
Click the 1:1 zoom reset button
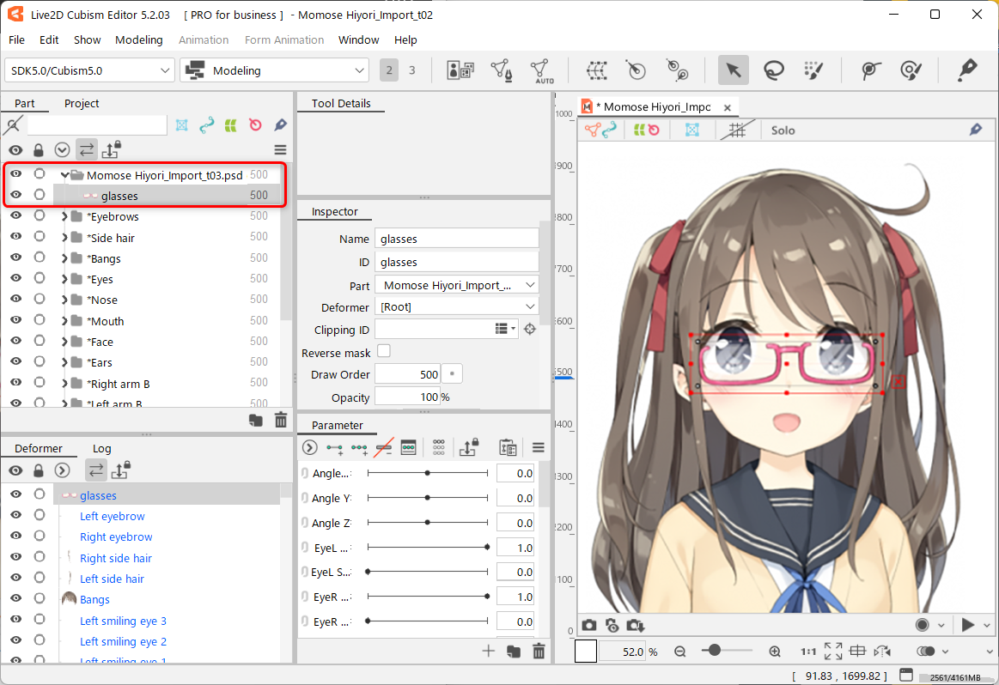808,652
